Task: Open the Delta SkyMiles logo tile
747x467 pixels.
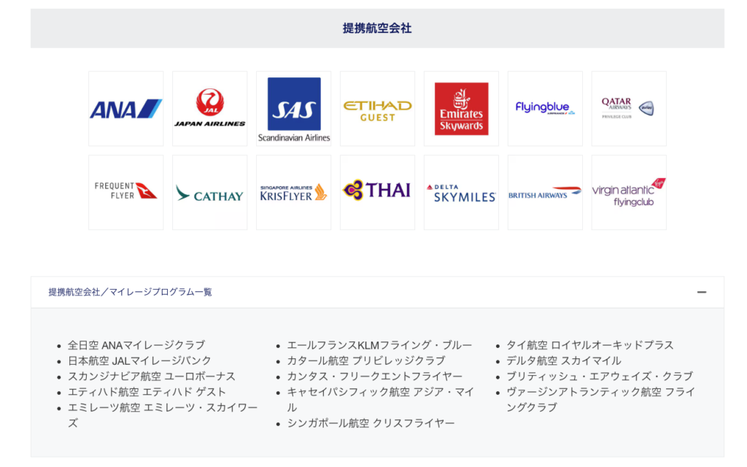Action: [x=461, y=193]
